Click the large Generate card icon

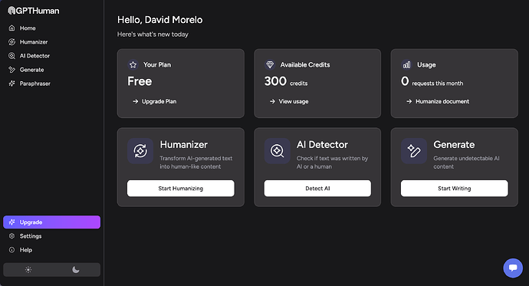pyautogui.click(x=414, y=151)
